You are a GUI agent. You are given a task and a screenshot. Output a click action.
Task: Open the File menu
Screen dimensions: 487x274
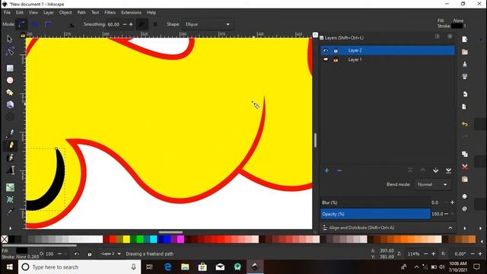[x=7, y=12]
